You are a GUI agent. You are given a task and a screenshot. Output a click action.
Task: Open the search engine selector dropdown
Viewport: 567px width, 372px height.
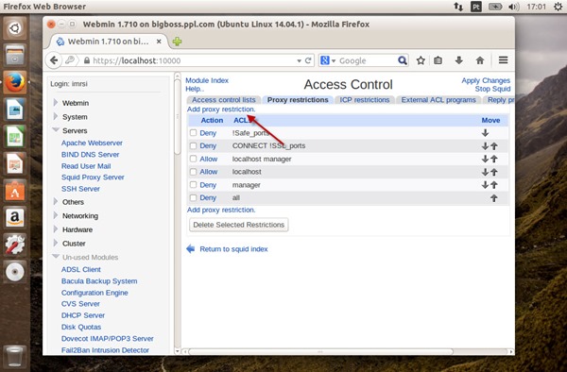coord(334,60)
